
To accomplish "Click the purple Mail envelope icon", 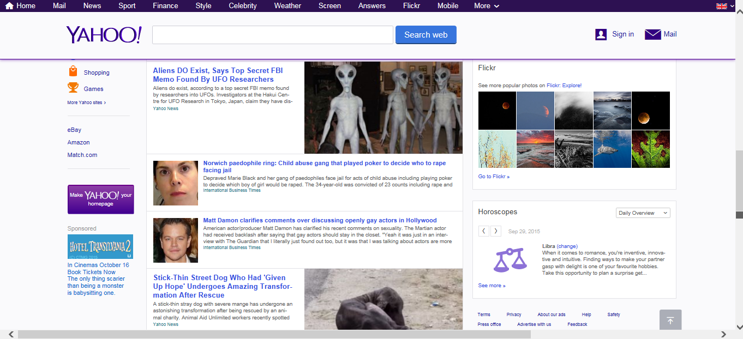I will tap(652, 34).
